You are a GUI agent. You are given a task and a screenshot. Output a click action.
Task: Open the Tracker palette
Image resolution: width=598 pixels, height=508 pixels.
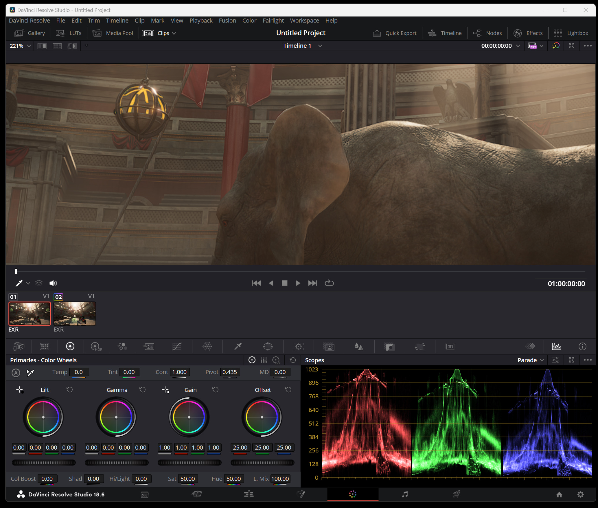(298, 346)
